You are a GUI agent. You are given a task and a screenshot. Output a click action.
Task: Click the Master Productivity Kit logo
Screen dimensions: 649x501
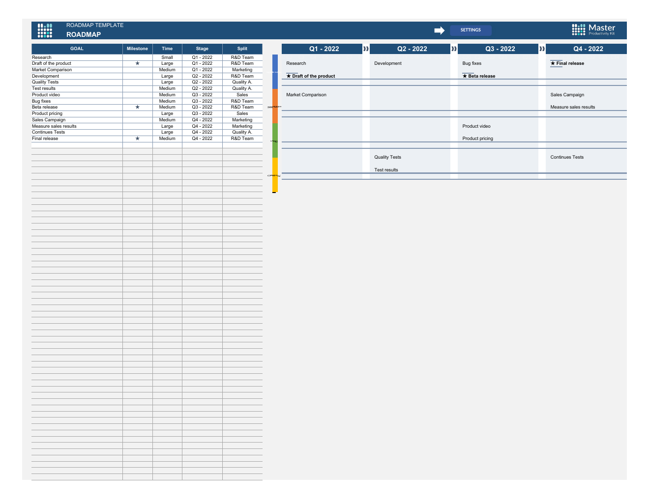[593, 30]
